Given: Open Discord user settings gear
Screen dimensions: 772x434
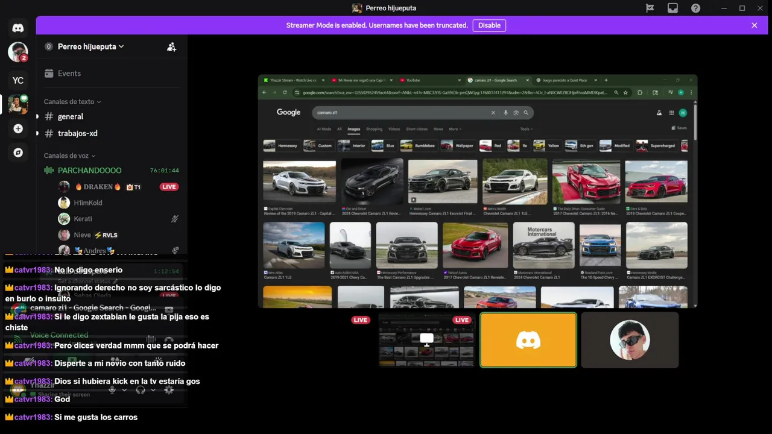Looking at the screenshot, I should pyautogui.click(x=169, y=390).
